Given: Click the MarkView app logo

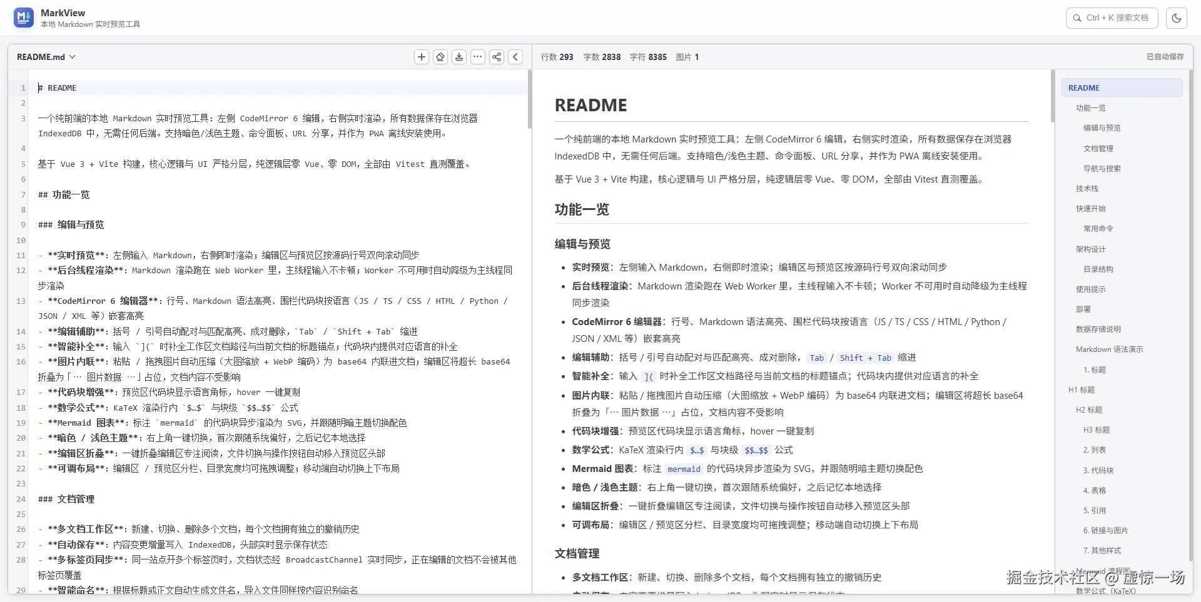Looking at the screenshot, I should tap(24, 18).
